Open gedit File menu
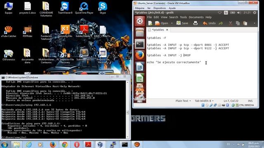 [x=149, y=17]
